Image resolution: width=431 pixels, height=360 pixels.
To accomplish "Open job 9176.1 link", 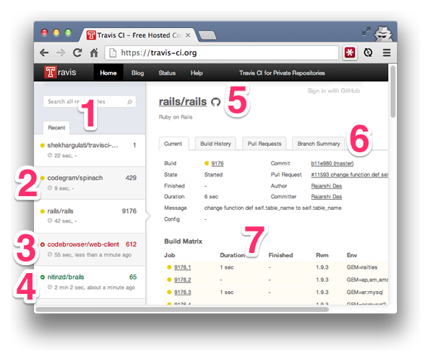I will coord(182,267).
